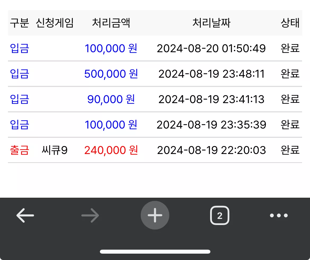
Task: Select the 상태 column header
Action: (290, 23)
